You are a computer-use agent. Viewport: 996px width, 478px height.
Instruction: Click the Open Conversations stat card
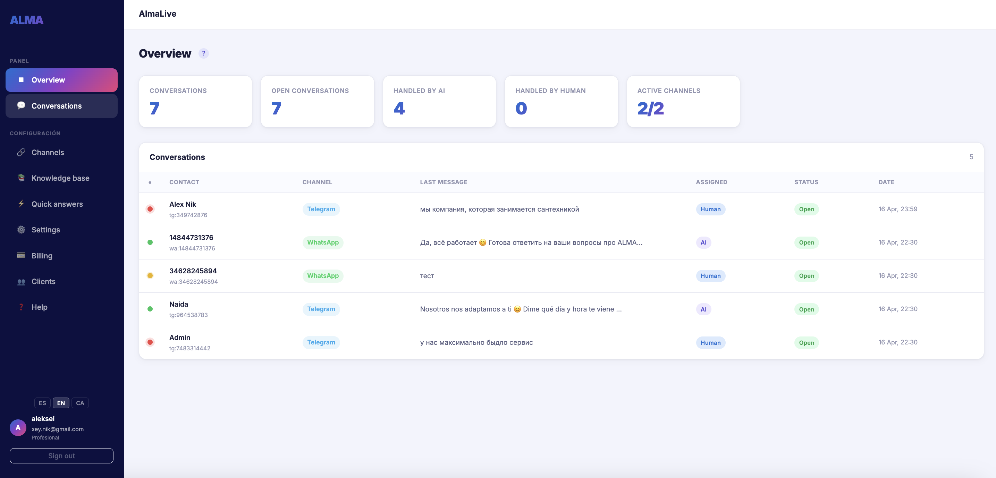click(317, 101)
